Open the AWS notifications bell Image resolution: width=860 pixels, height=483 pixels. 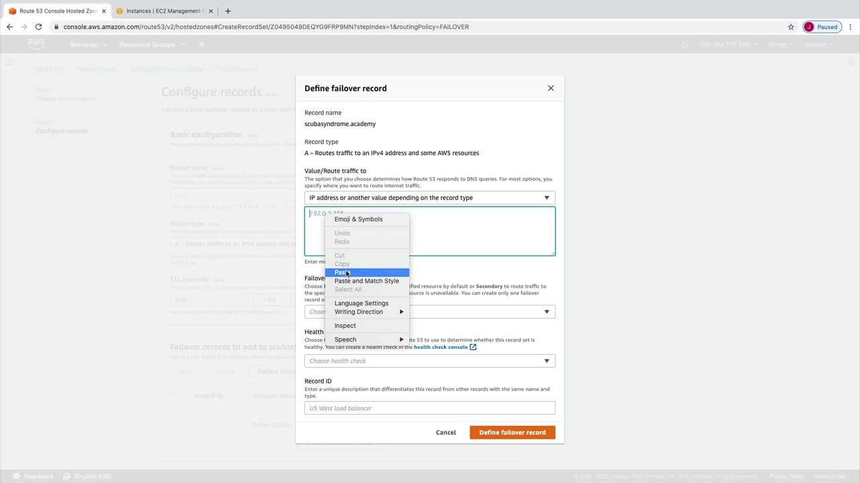pyautogui.click(x=685, y=45)
